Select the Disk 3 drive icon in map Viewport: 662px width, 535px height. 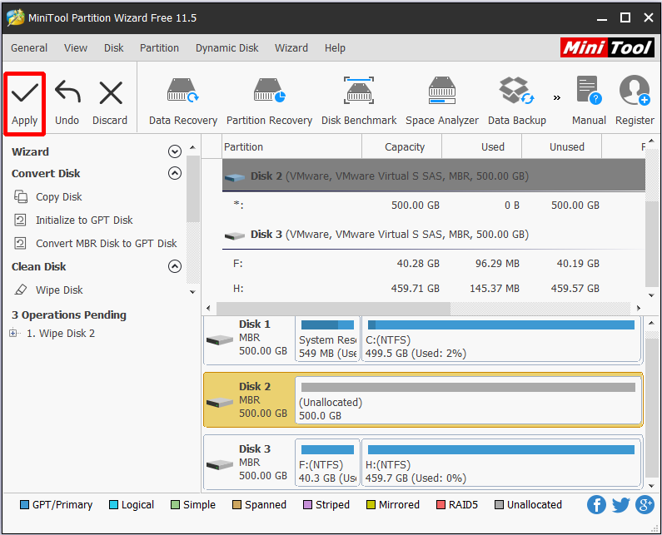point(220,464)
